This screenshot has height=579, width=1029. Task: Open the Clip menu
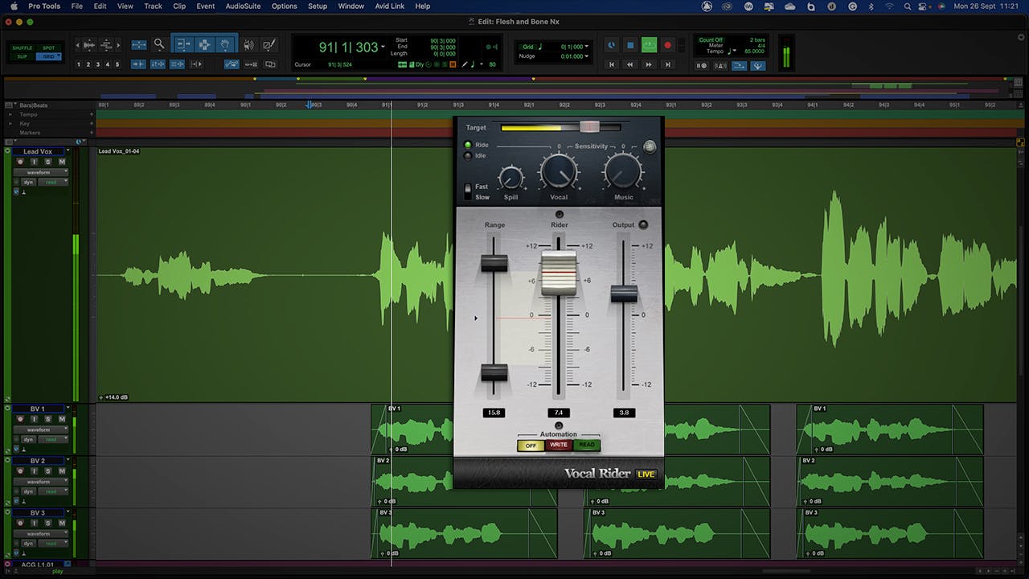click(x=179, y=6)
